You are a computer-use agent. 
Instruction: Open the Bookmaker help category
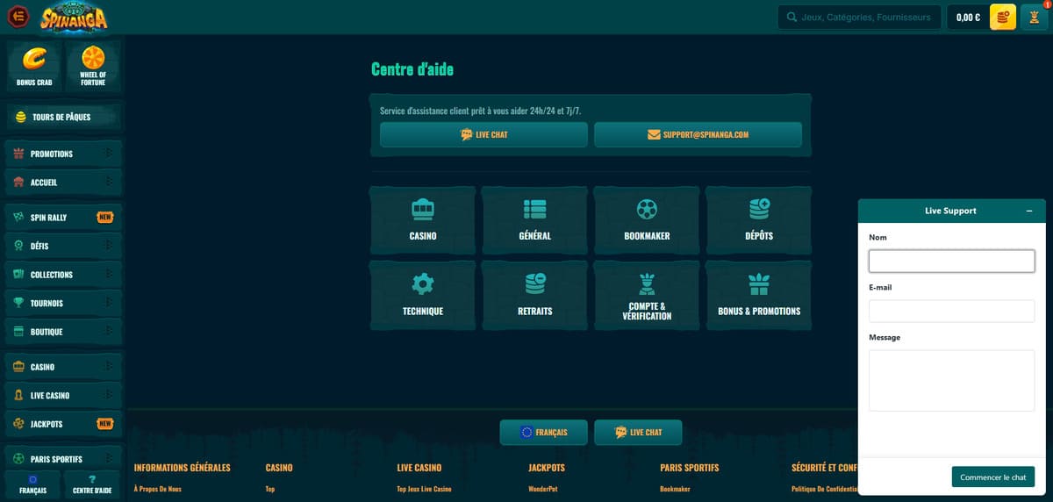click(x=647, y=220)
